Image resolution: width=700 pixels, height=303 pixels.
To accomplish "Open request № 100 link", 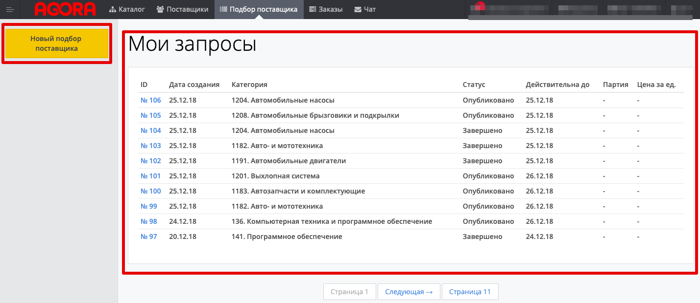I will (150, 191).
